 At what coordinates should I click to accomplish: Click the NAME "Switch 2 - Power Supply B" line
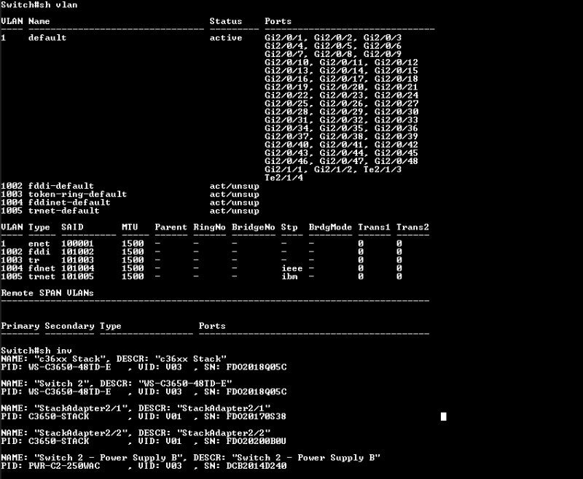click(x=190, y=457)
